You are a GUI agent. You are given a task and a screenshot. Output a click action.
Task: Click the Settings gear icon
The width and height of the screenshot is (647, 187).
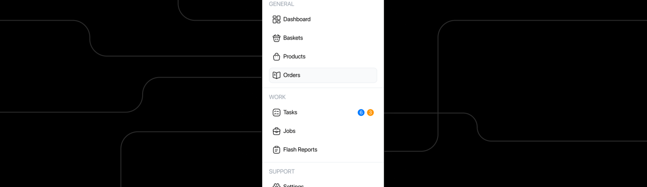click(x=277, y=185)
